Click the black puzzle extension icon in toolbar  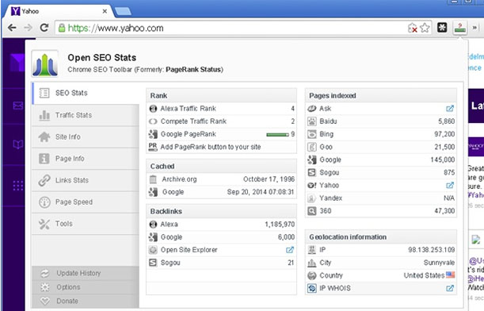[442, 28]
